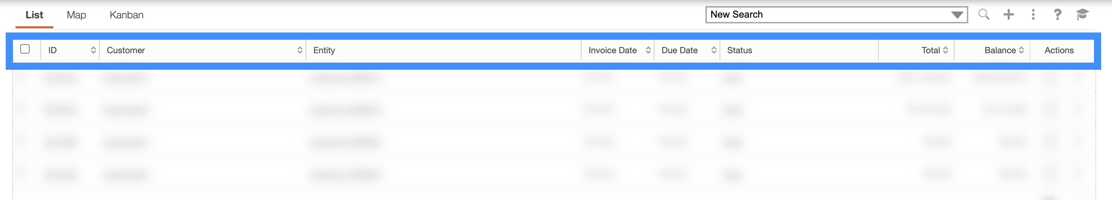This screenshot has height=200, width=1112.
Task: Open the Kanban view tab
Action: pyautogui.click(x=126, y=15)
